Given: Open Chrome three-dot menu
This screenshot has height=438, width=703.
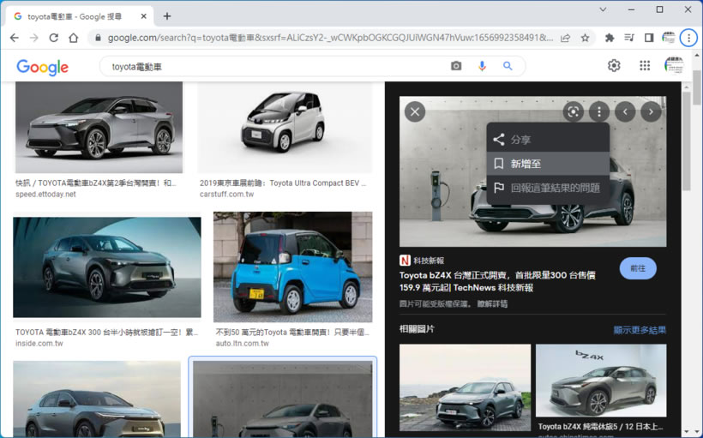Looking at the screenshot, I should tap(688, 38).
